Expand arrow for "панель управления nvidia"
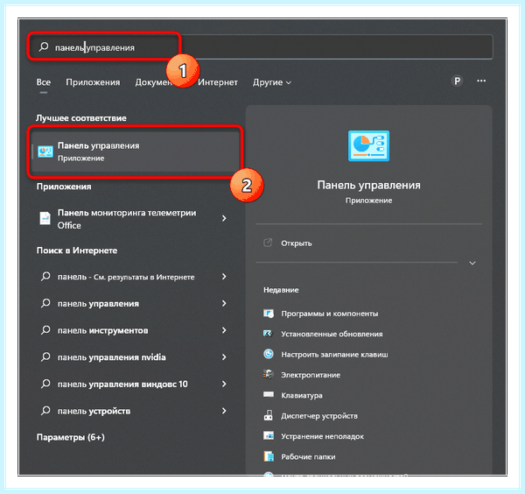The height and width of the screenshot is (494, 525). (x=224, y=357)
